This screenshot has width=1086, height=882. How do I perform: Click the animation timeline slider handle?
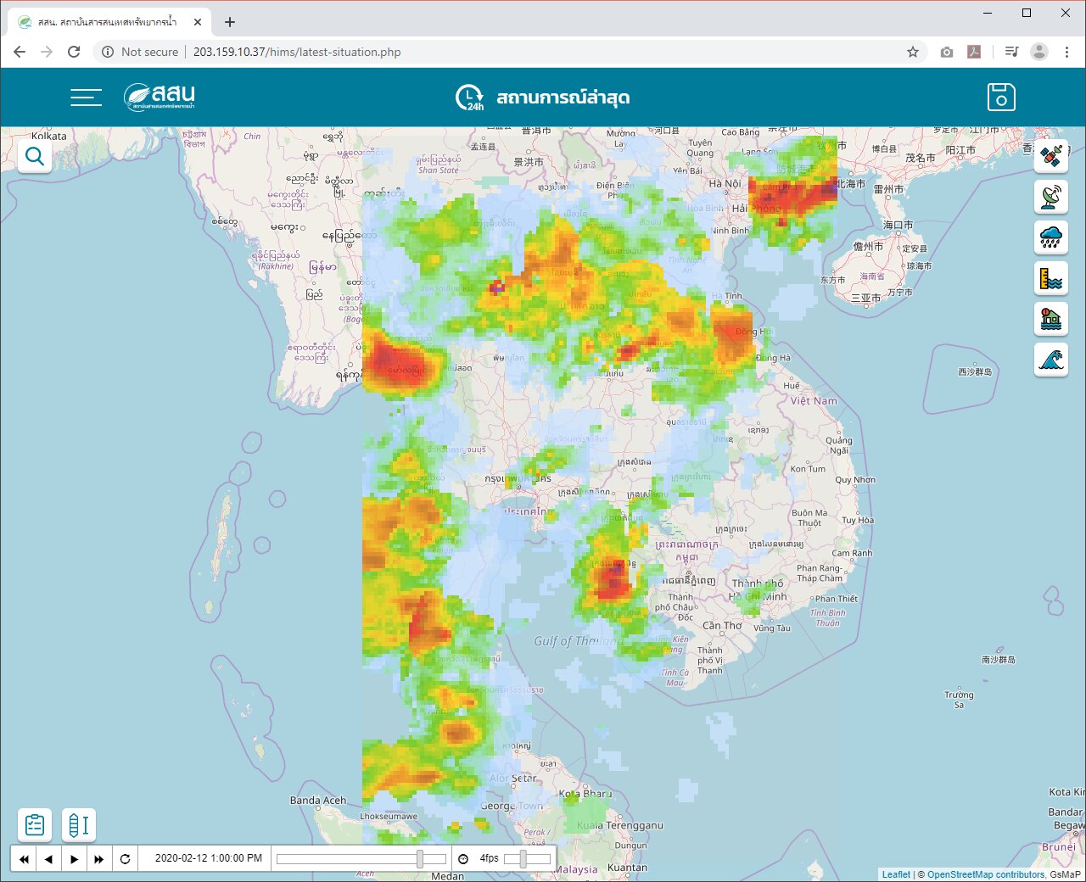[x=420, y=859]
